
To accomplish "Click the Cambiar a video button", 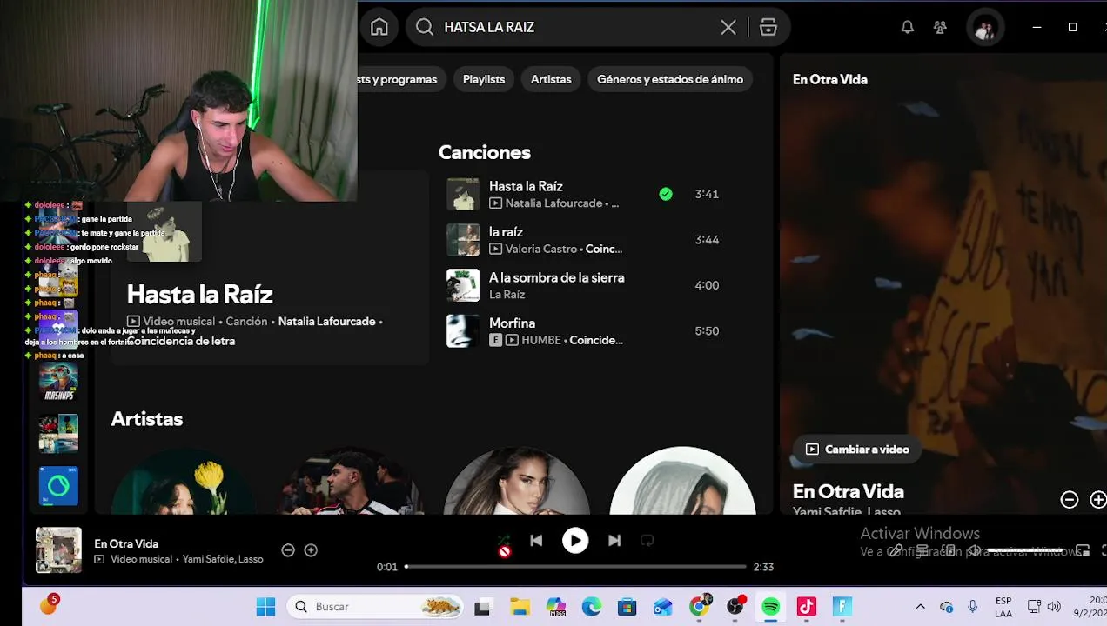I will click(857, 450).
